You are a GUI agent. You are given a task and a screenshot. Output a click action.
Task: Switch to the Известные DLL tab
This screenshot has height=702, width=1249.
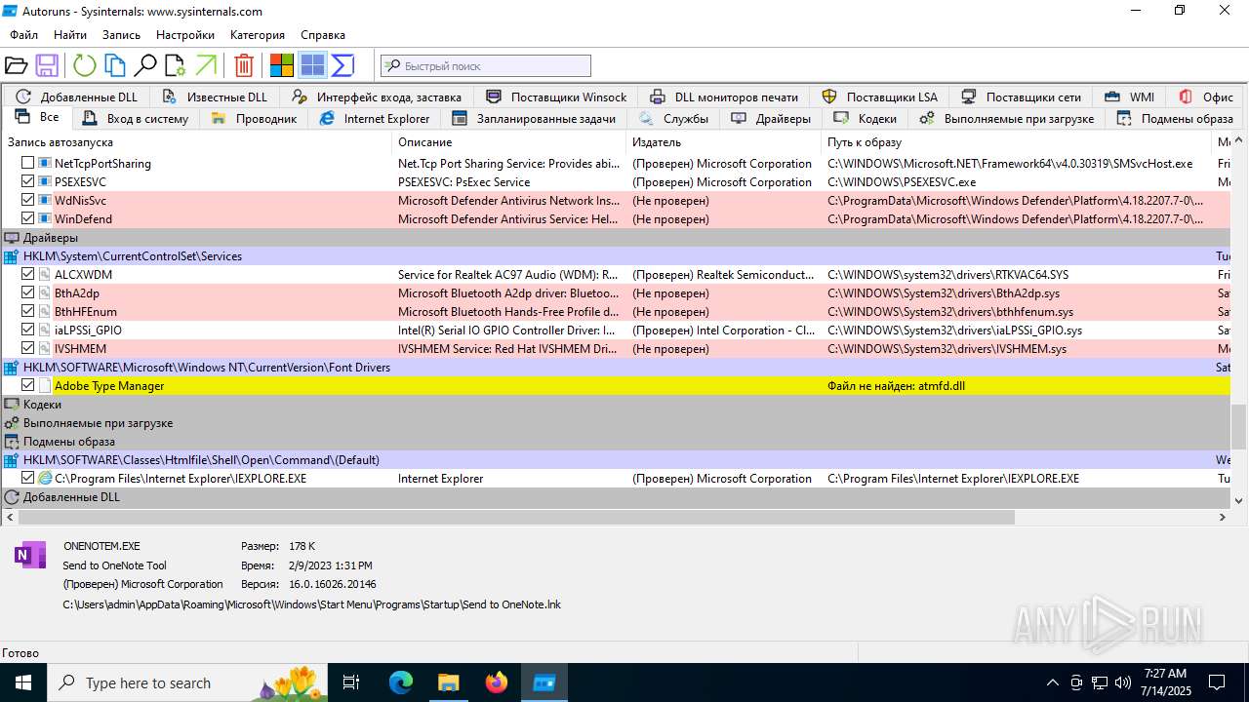point(215,97)
